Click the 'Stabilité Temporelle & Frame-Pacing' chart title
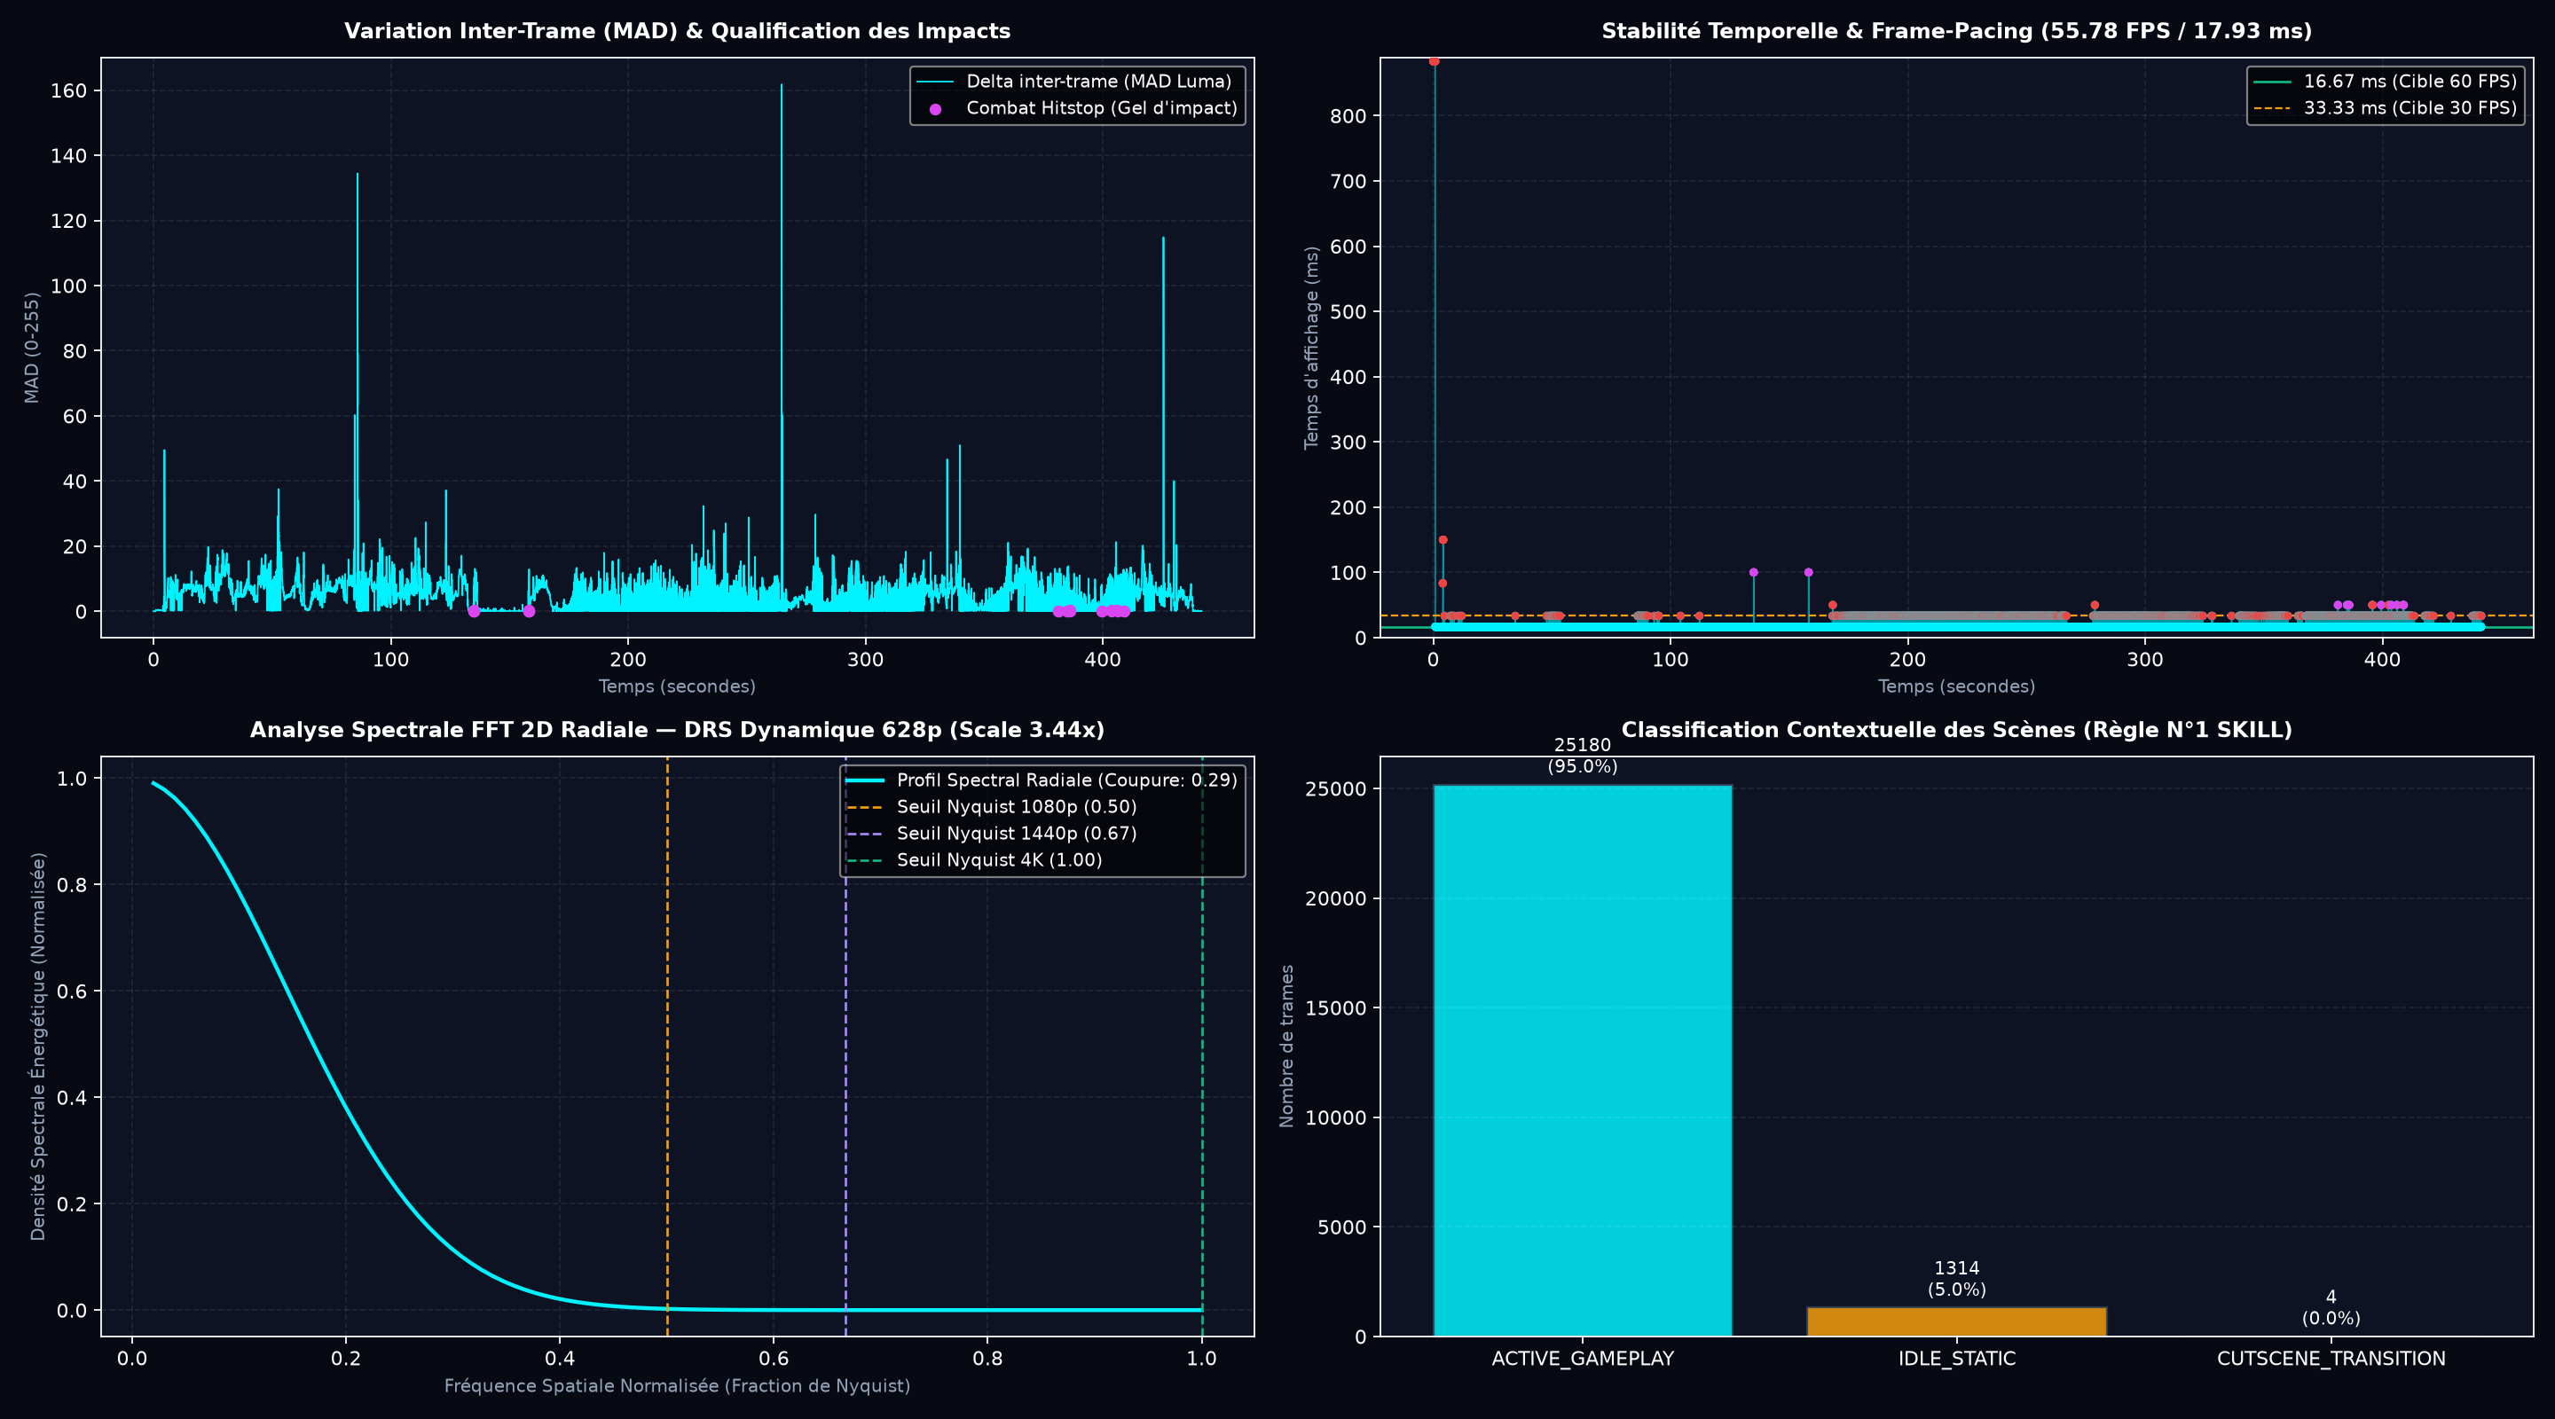Image resolution: width=2555 pixels, height=1419 pixels. click(x=1956, y=31)
